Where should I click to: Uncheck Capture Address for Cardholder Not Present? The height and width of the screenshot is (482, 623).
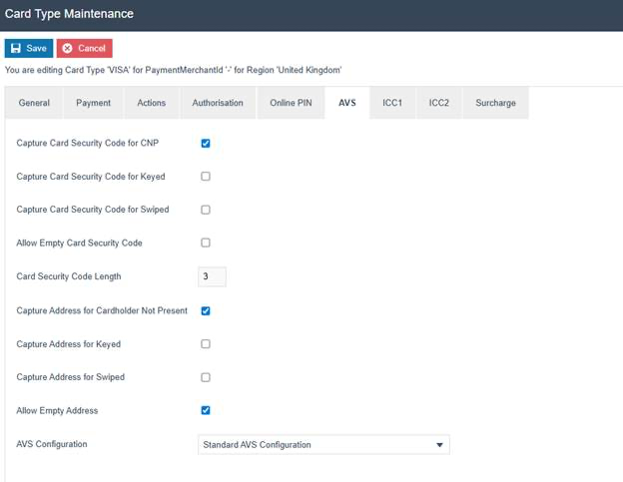pyautogui.click(x=206, y=311)
